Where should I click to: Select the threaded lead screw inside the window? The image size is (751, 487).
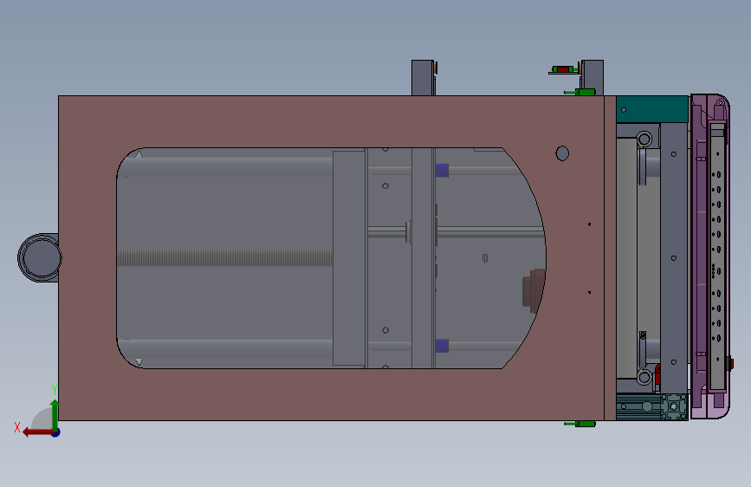224,258
